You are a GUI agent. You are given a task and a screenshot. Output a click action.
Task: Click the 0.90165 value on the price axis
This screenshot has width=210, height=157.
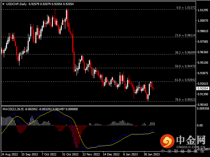[203, 105]
